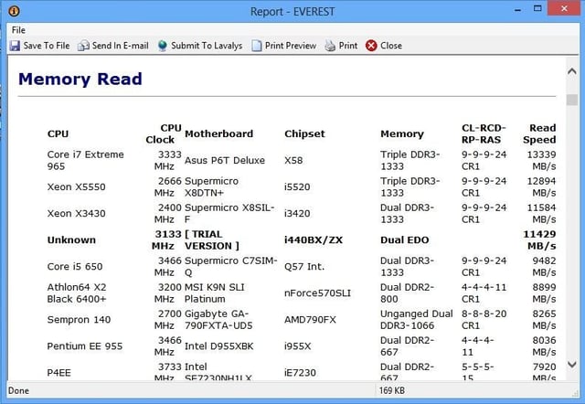This screenshot has width=585, height=404.
Task: Click the Dual DDR2-800 memory cell
Action: point(407,292)
